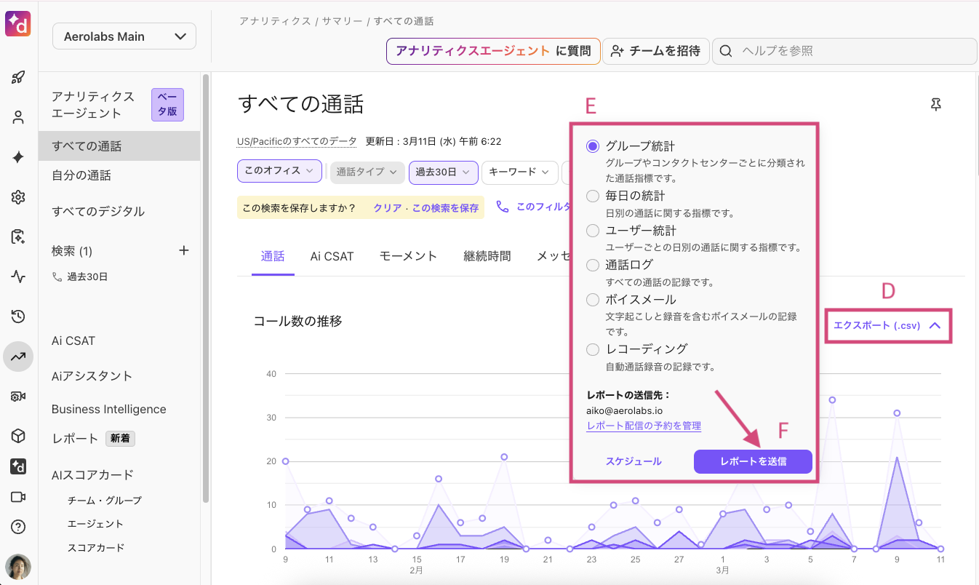This screenshot has height=585, width=979.
Task: Click inside the ヘルプを参照 search field
Action: 844,51
